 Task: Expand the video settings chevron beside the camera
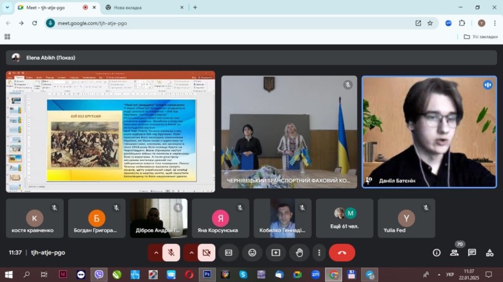191,253
